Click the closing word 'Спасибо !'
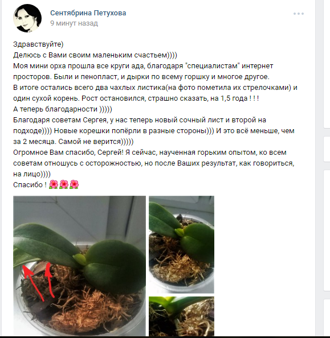Screen dimensions: 330x338 coord(30,185)
